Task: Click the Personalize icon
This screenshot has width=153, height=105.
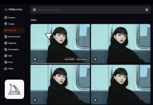Action: click(x=6, y=49)
